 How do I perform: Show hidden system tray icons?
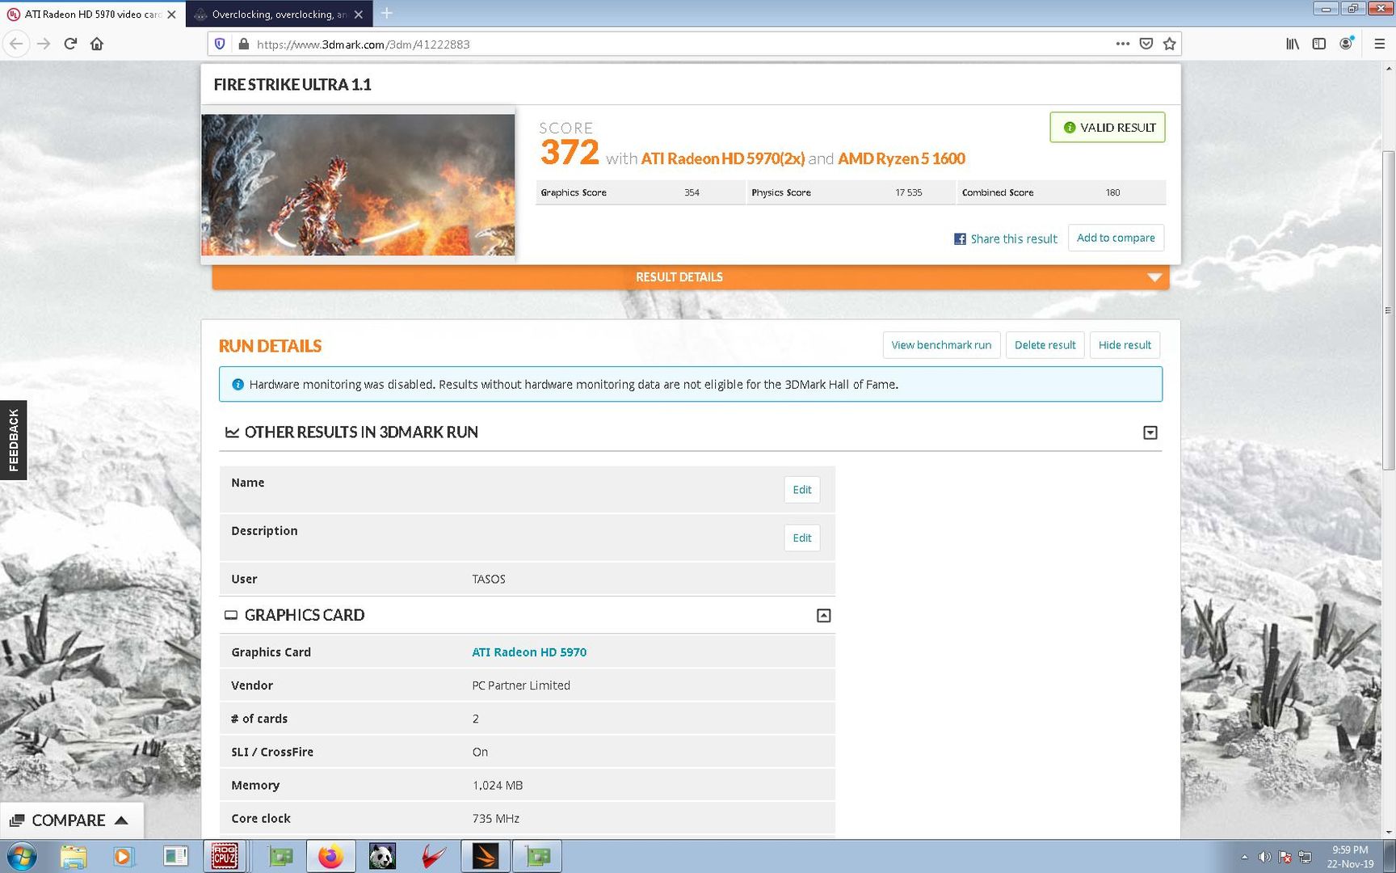(x=1244, y=857)
